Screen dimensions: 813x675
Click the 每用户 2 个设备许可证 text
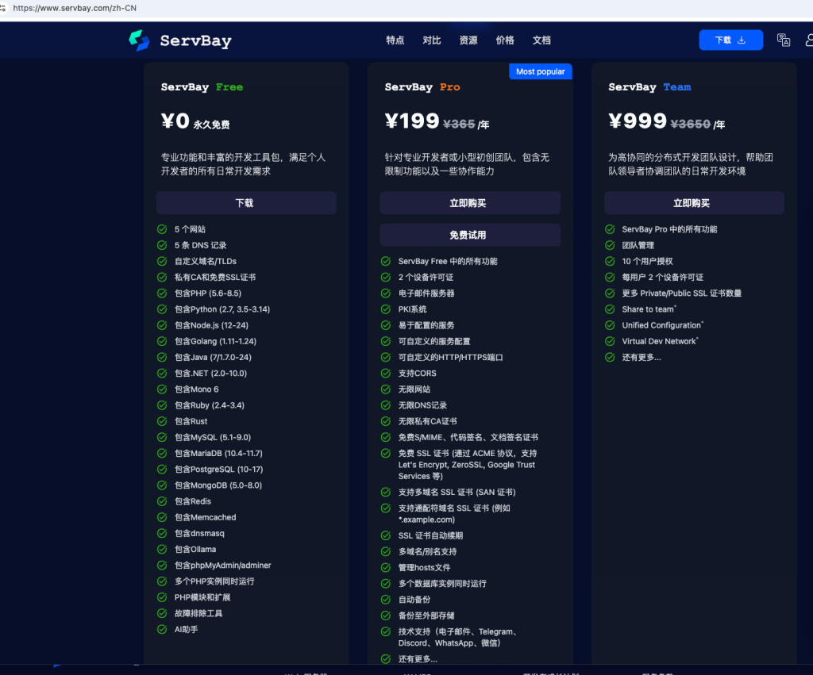click(x=663, y=277)
